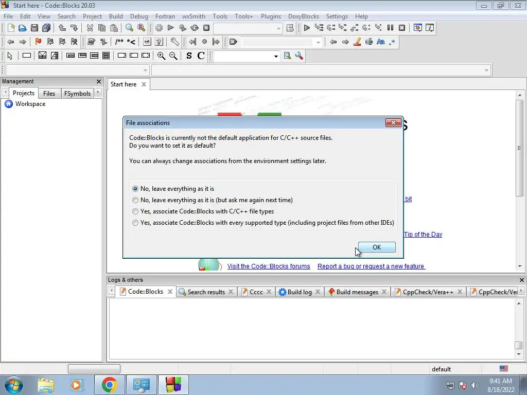Open Windows Explorer from the taskbar

point(46,385)
